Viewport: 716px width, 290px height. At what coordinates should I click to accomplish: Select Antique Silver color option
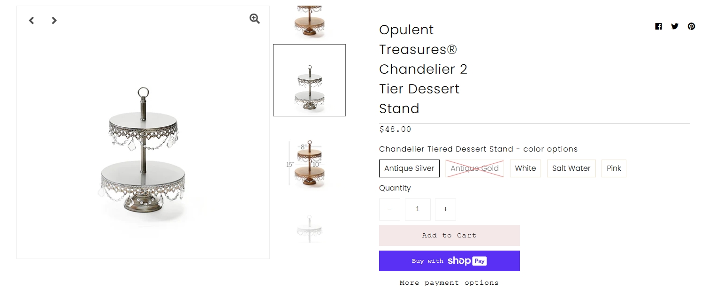(409, 168)
